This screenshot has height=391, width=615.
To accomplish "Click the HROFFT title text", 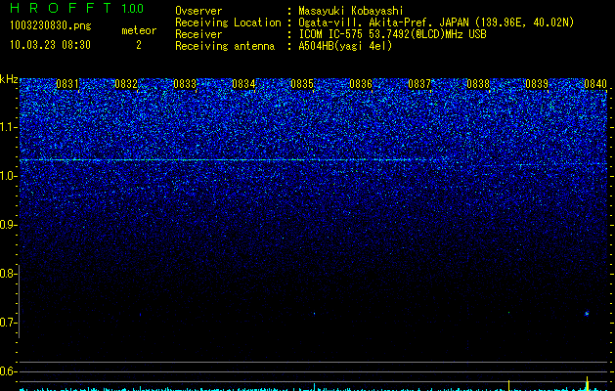I will coord(62,8).
